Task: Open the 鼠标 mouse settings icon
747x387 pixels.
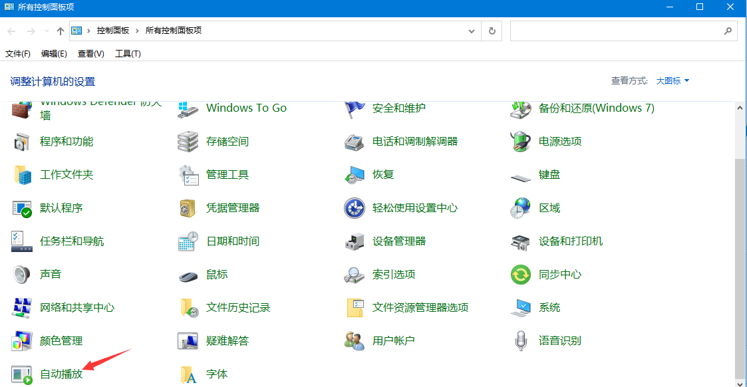Action: click(188, 275)
